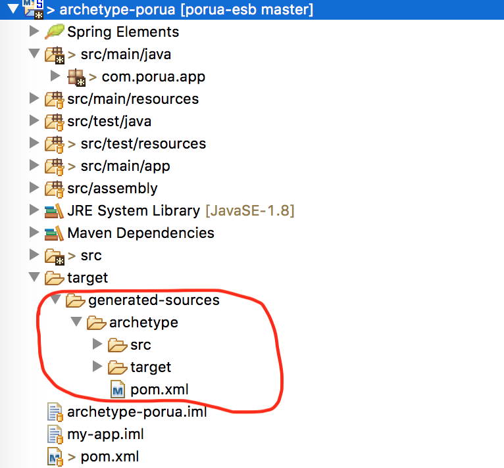
Task: Collapse the archetype folder under generated-sources
Action: [76, 323]
